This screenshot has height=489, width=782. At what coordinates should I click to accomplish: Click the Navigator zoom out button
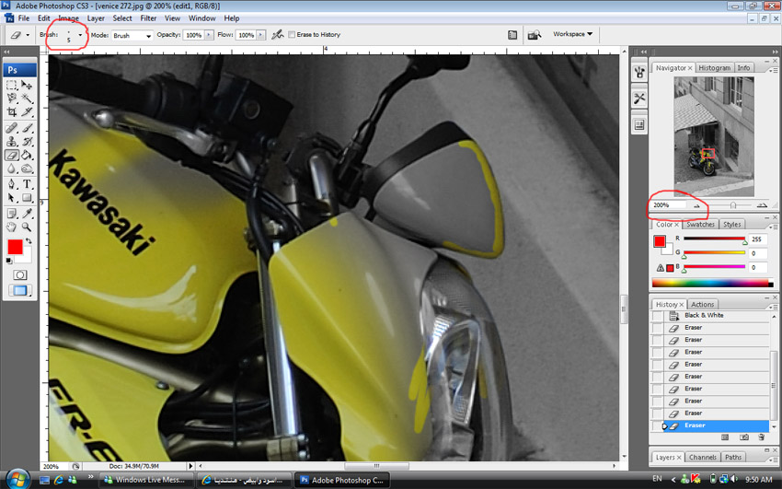(696, 205)
